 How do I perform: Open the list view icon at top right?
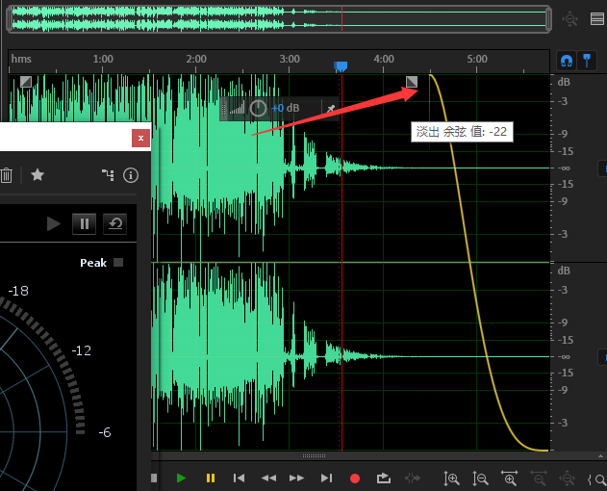597,18
